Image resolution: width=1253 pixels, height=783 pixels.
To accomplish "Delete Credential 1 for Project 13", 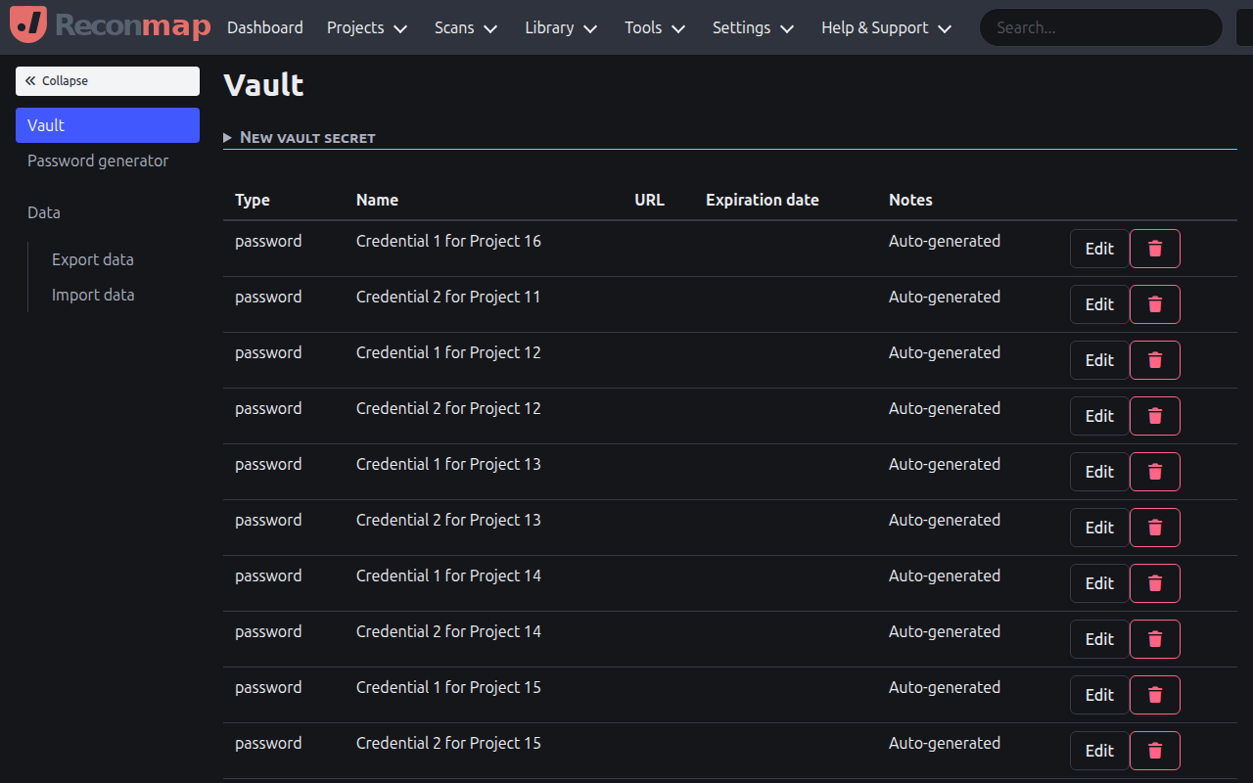I will point(1154,471).
